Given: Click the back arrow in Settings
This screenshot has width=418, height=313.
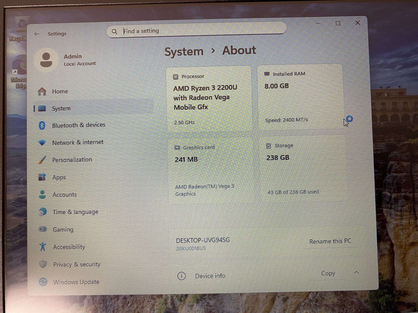Looking at the screenshot, I should 37,34.
